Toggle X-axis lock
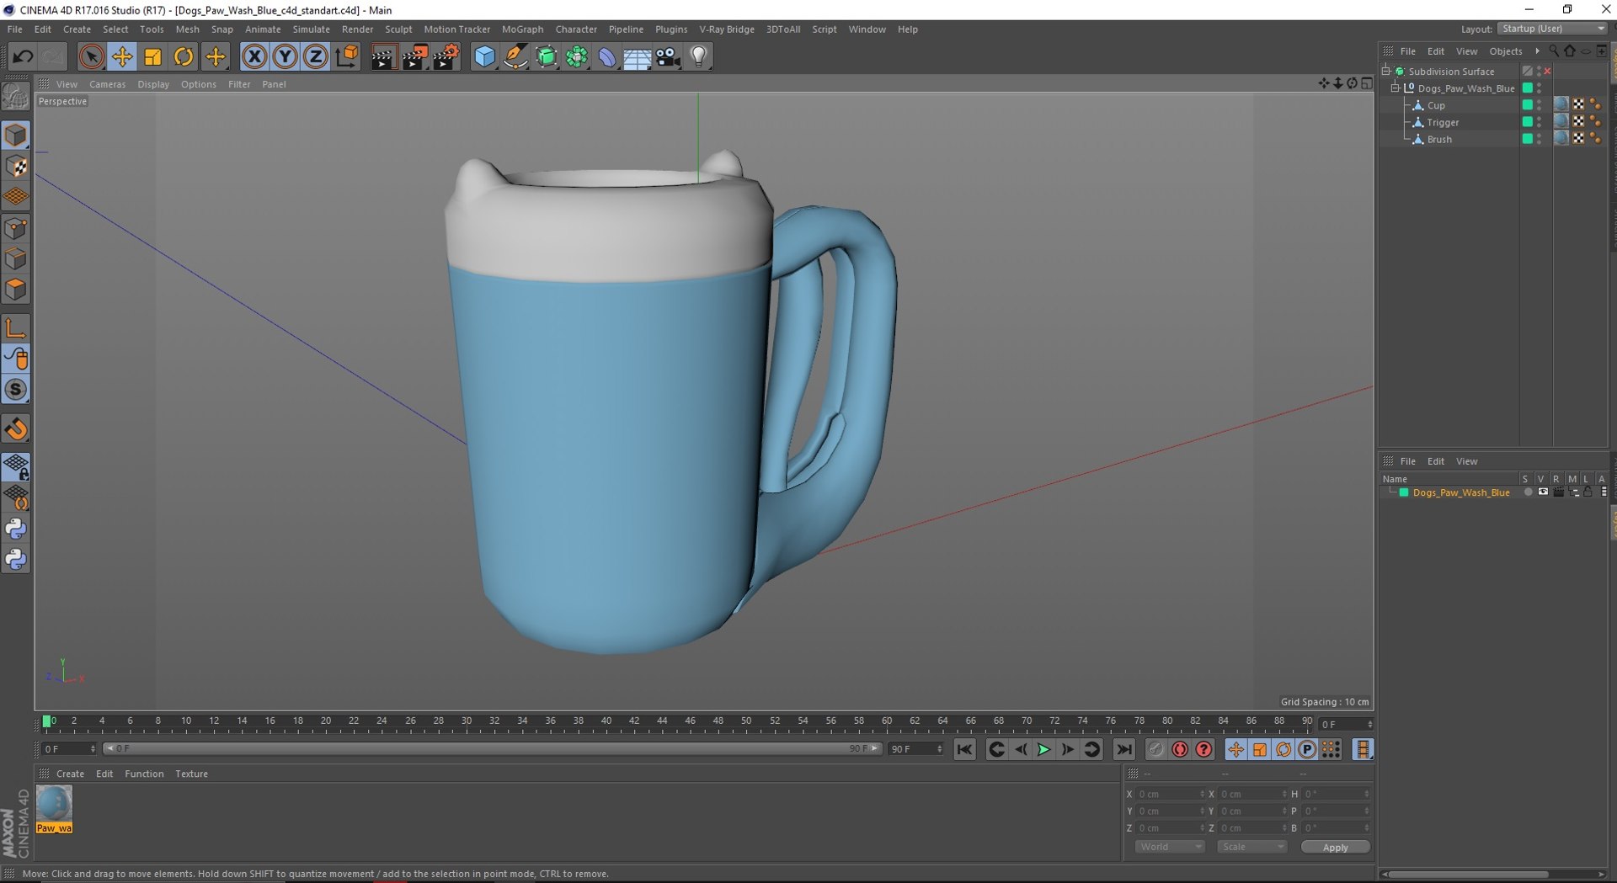 pyautogui.click(x=253, y=57)
